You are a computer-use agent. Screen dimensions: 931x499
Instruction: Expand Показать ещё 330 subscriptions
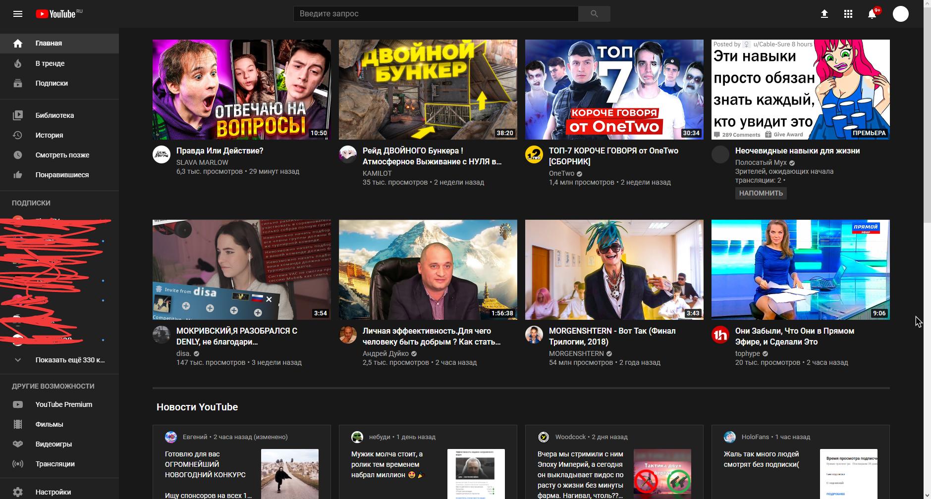pos(59,360)
